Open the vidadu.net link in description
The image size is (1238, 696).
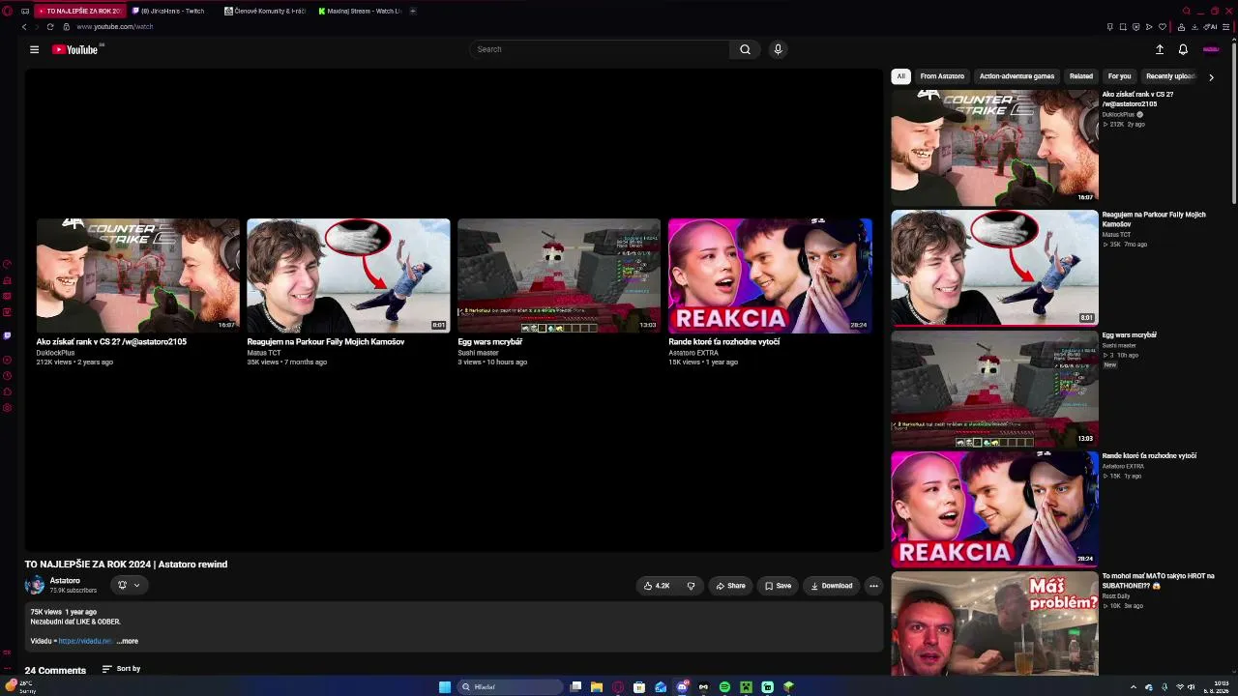[85, 641]
